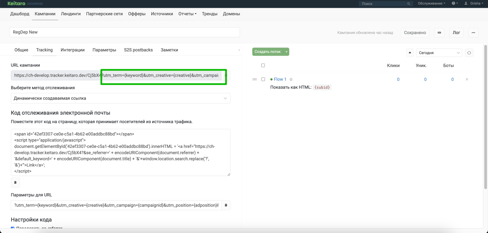Click the Клики column header
The height and width of the screenshot is (233, 488).
click(393, 65)
